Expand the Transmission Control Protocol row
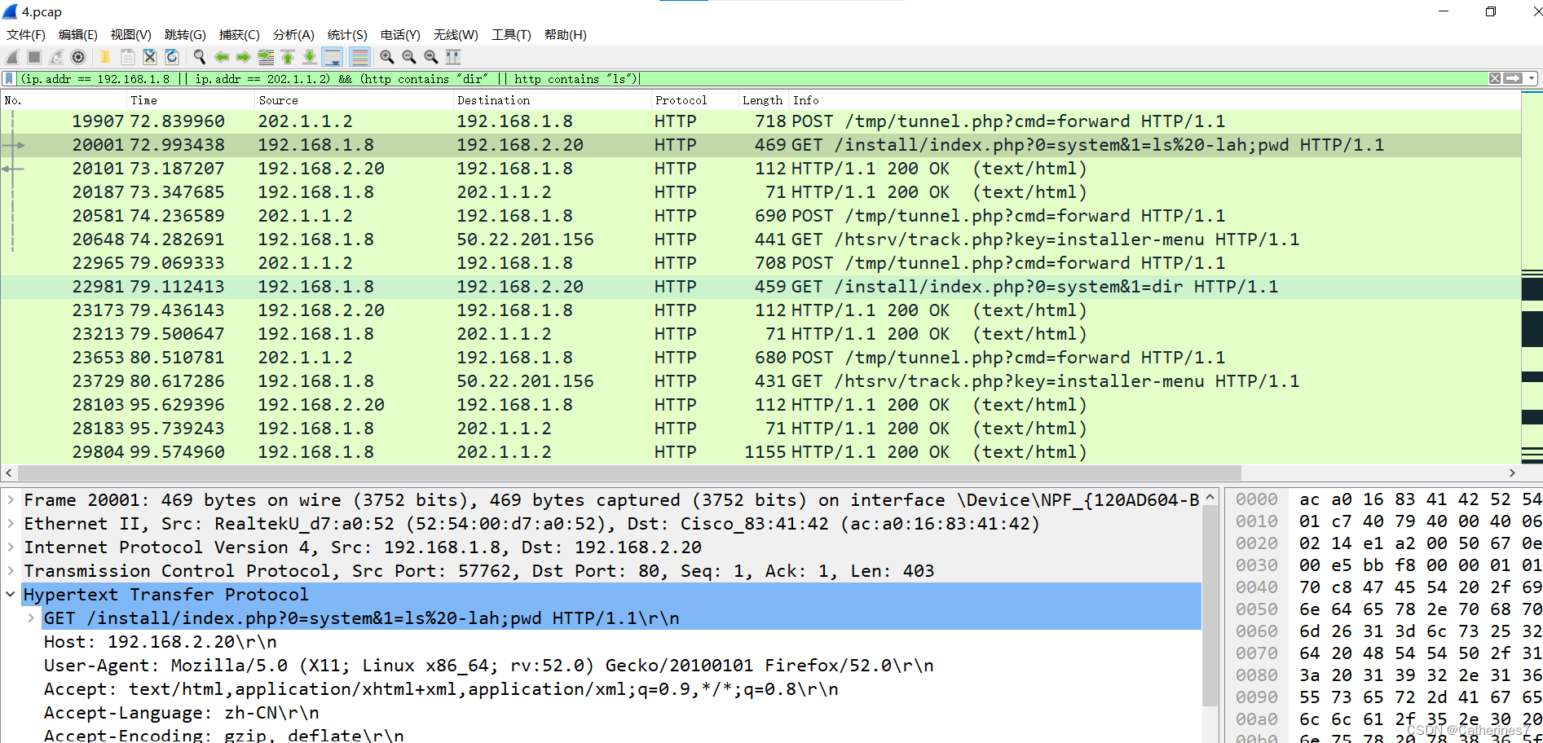The height and width of the screenshot is (743, 1543). [x=11, y=571]
